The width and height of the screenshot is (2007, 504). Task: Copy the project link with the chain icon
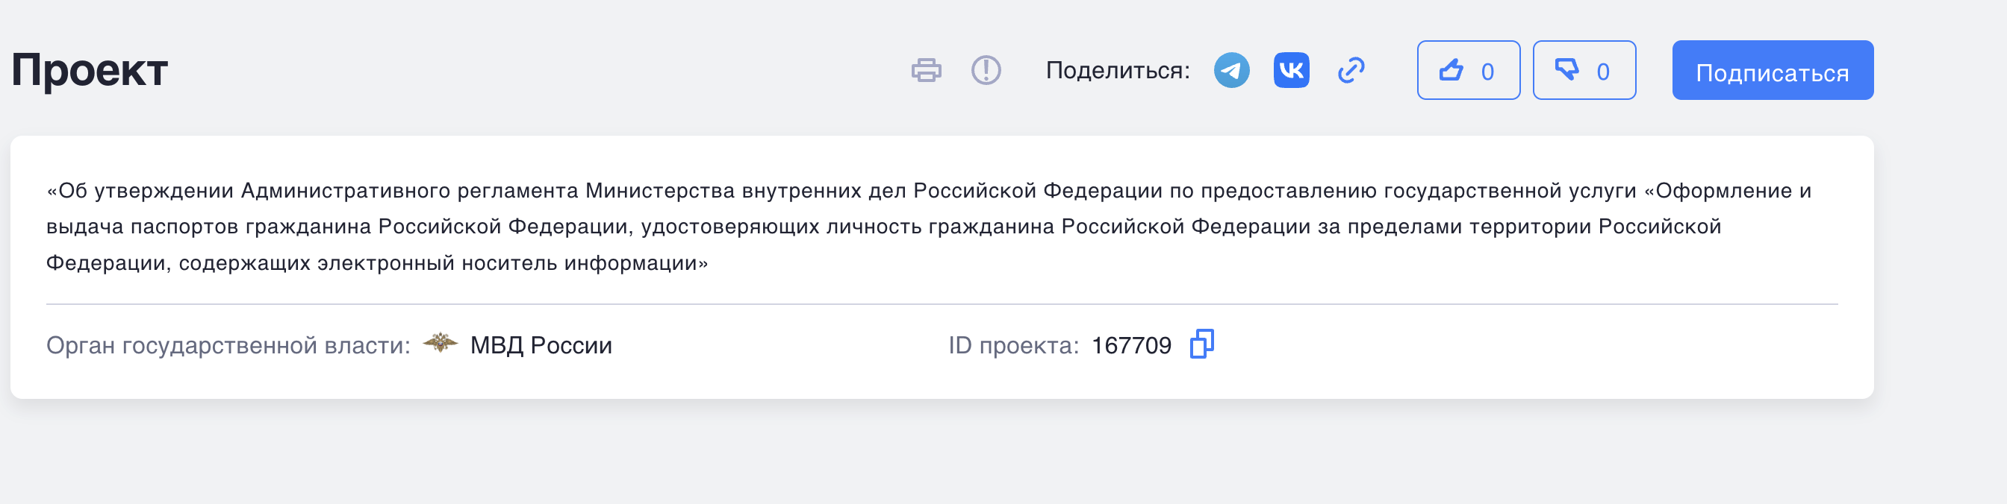pyautogui.click(x=1351, y=70)
